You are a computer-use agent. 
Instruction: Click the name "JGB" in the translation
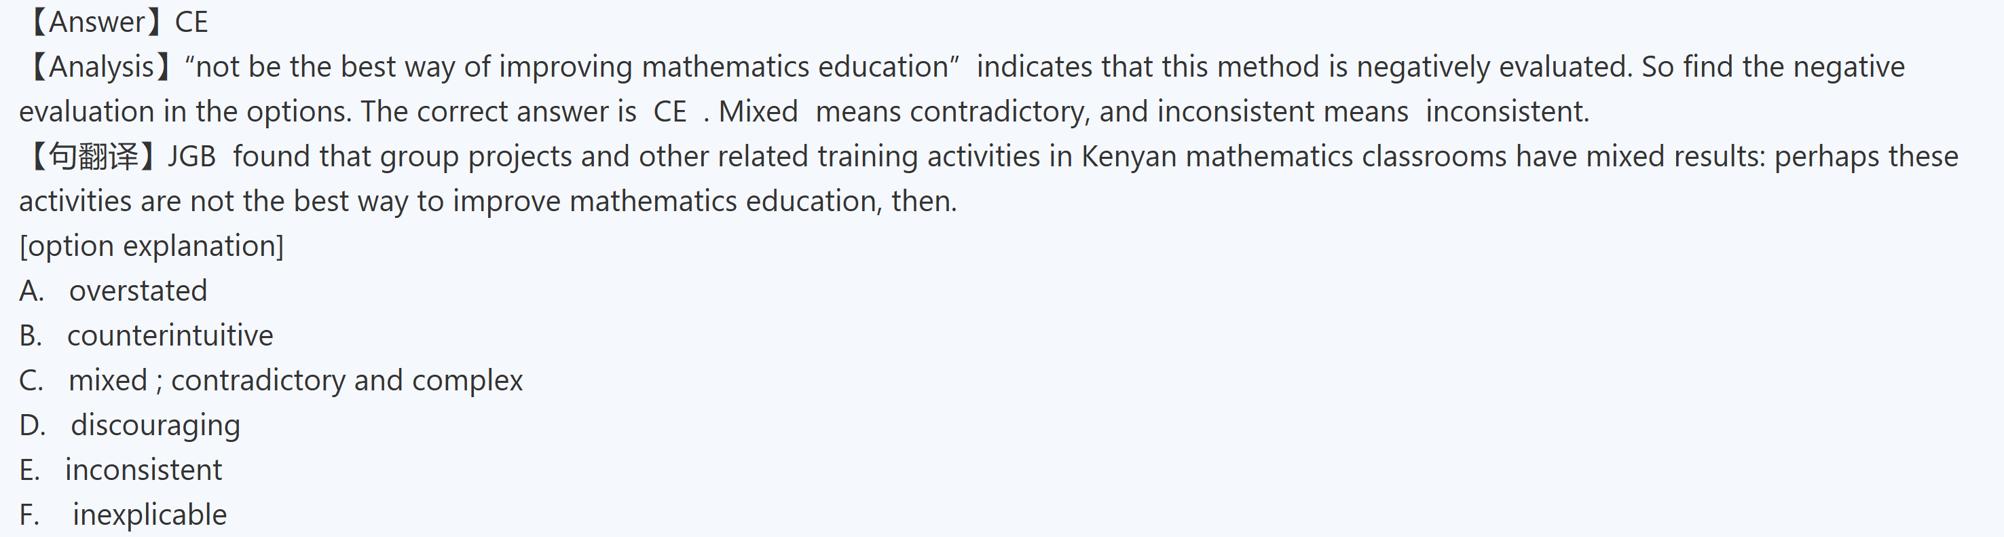click(x=191, y=156)
